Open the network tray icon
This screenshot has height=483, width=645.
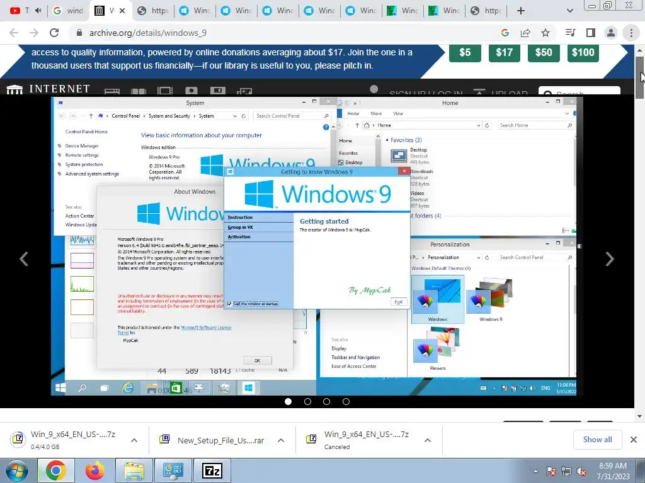(x=566, y=471)
